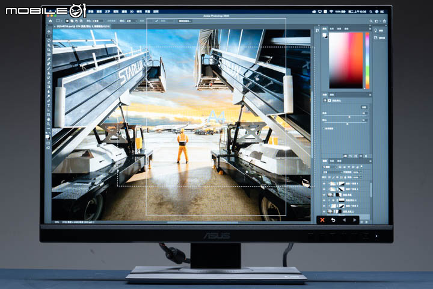
Task: Select the Brush tool
Action: tap(49, 68)
